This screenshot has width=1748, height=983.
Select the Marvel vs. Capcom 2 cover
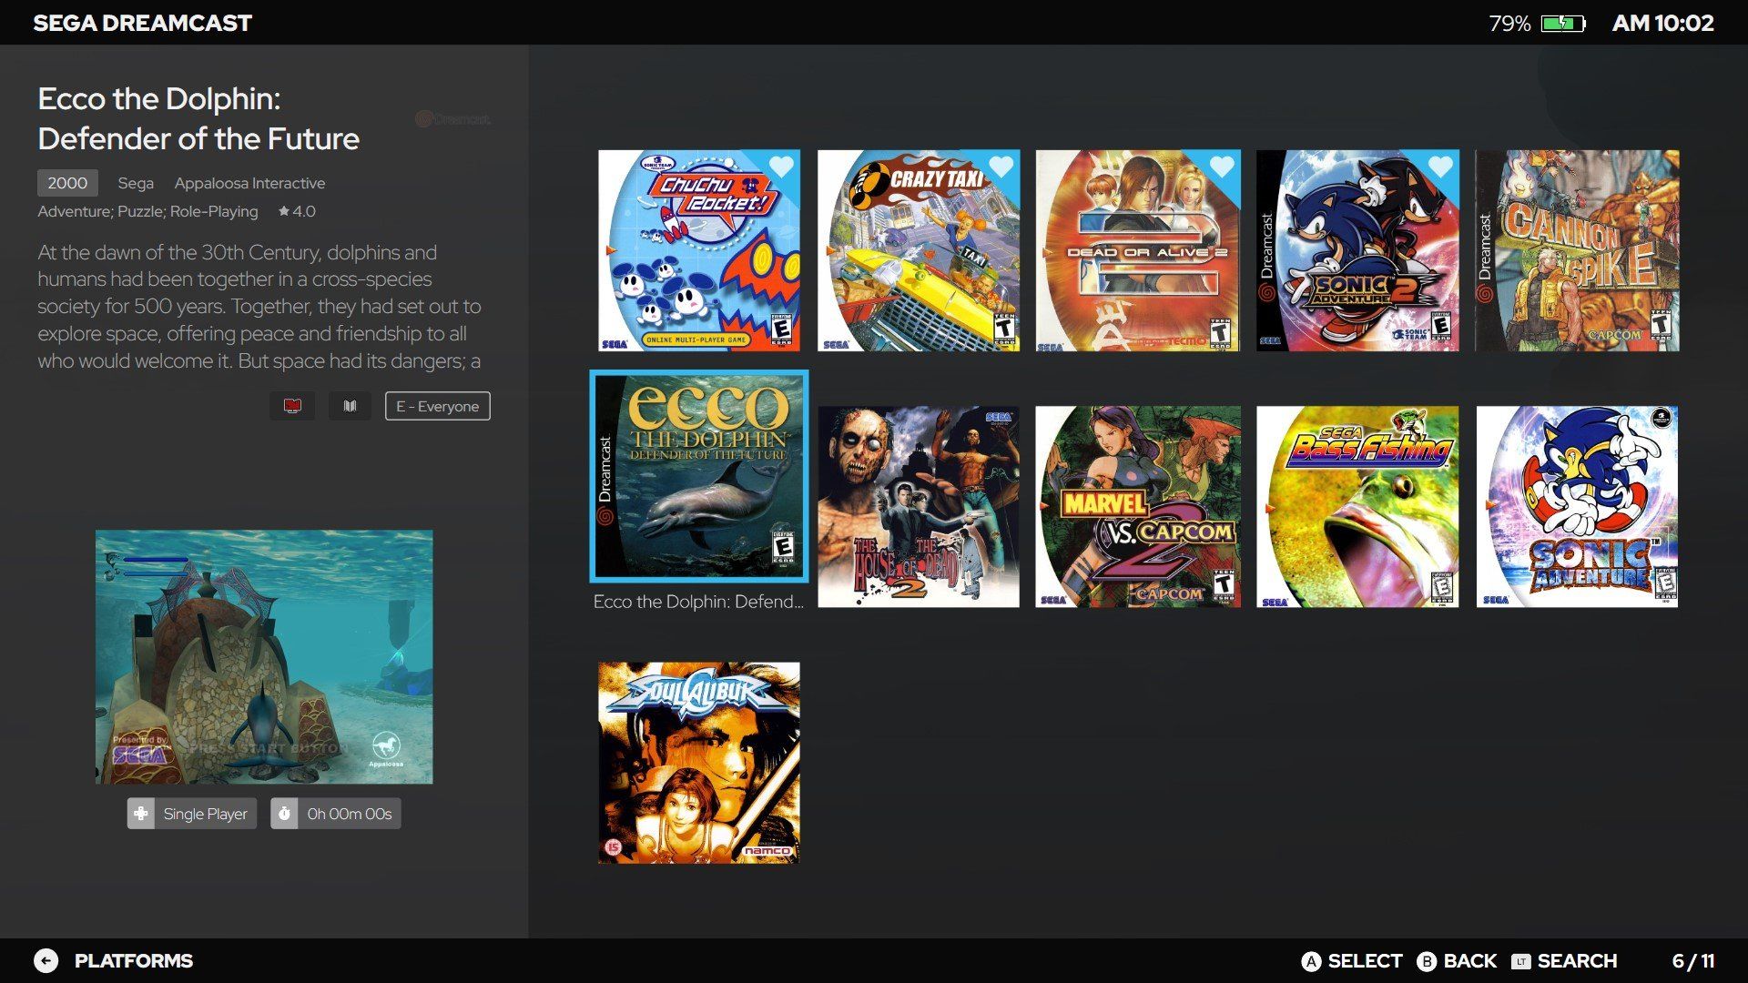coord(1138,507)
